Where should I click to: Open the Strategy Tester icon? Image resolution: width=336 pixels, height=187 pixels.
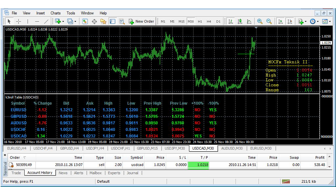pos(122,21)
